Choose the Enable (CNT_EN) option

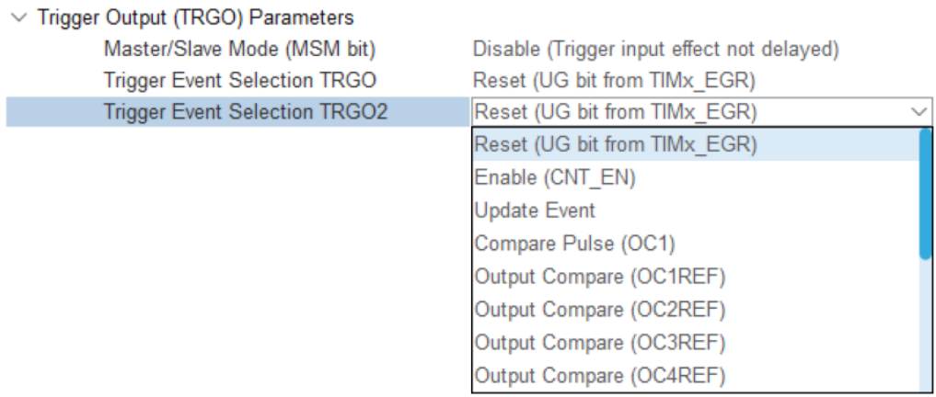[x=555, y=177]
